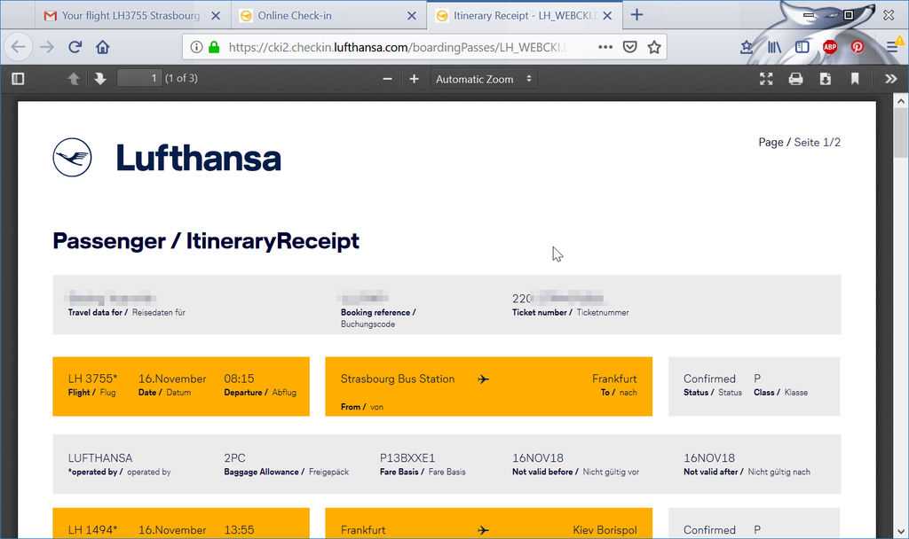This screenshot has height=539, width=909.
Task: Open the Automatic Zoom dropdown
Action: coord(484,79)
